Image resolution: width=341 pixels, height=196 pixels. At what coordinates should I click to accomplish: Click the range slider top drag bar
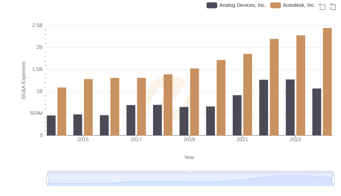coord(190,172)
